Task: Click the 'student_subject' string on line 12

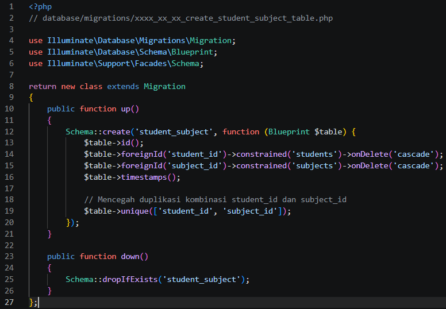Action: tap(174, 132)
